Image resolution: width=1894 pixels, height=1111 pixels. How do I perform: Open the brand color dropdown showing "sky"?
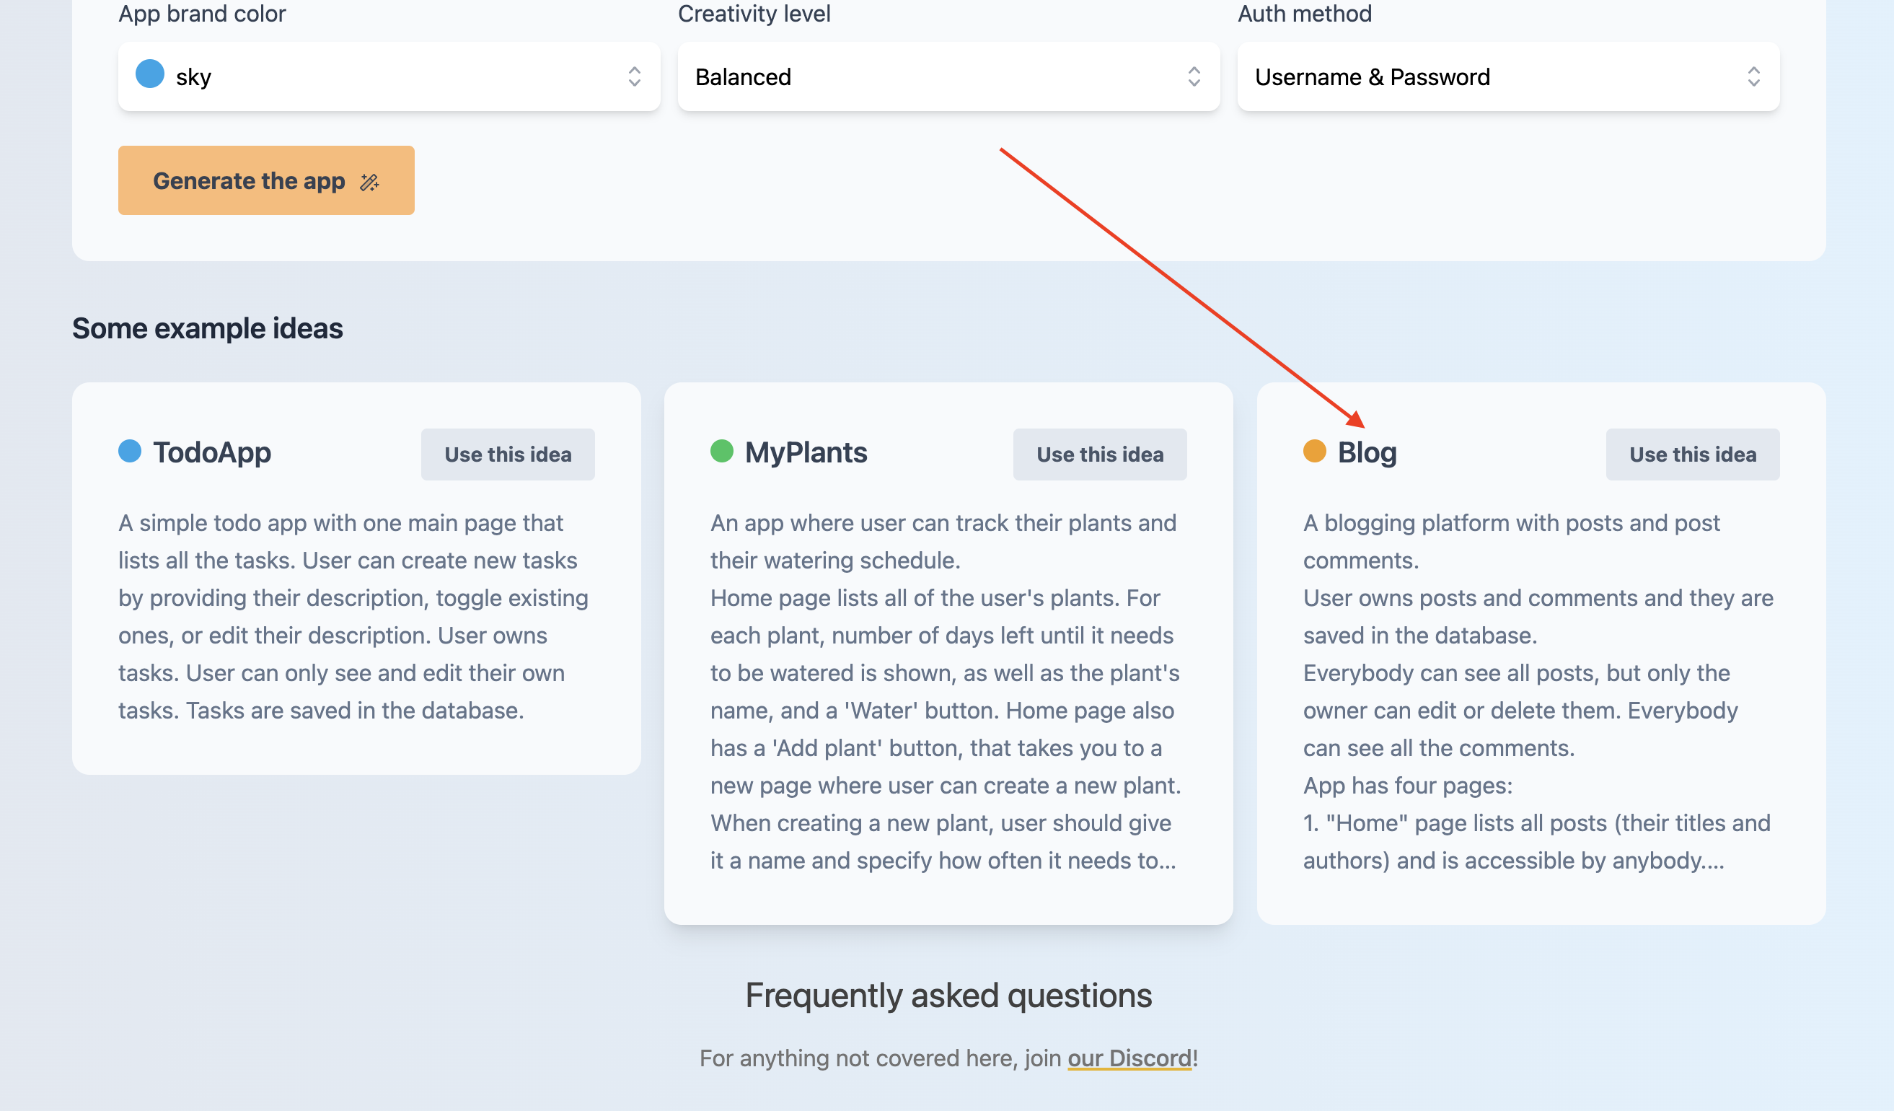pyautogui.click(x=389, y=76)
